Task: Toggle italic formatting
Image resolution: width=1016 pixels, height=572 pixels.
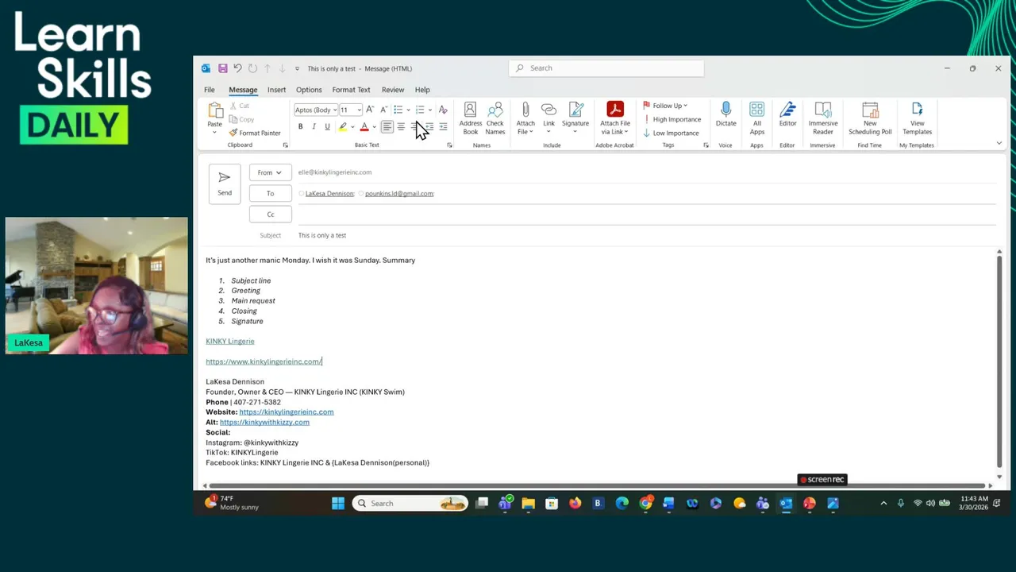Action: [x=314, y=127]
